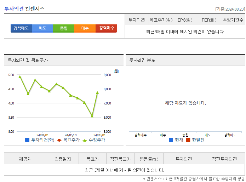Click the 현재 blue legend square
Image resolution: width=246 pixels, height=182 pixels.
[171, 140]
